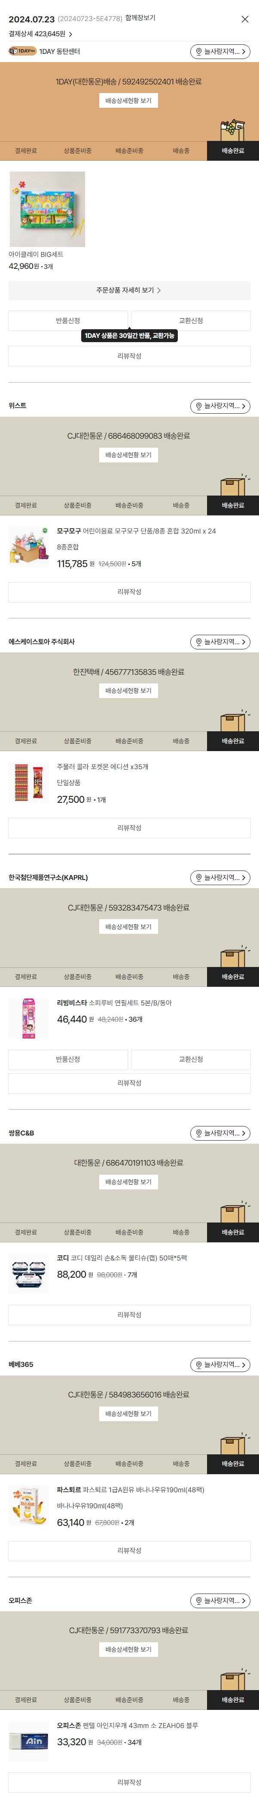Viewport: 259px width, 1806px height.
Task: Click location pin icon in 베베365 row
Action: [x=198, y=1364]
